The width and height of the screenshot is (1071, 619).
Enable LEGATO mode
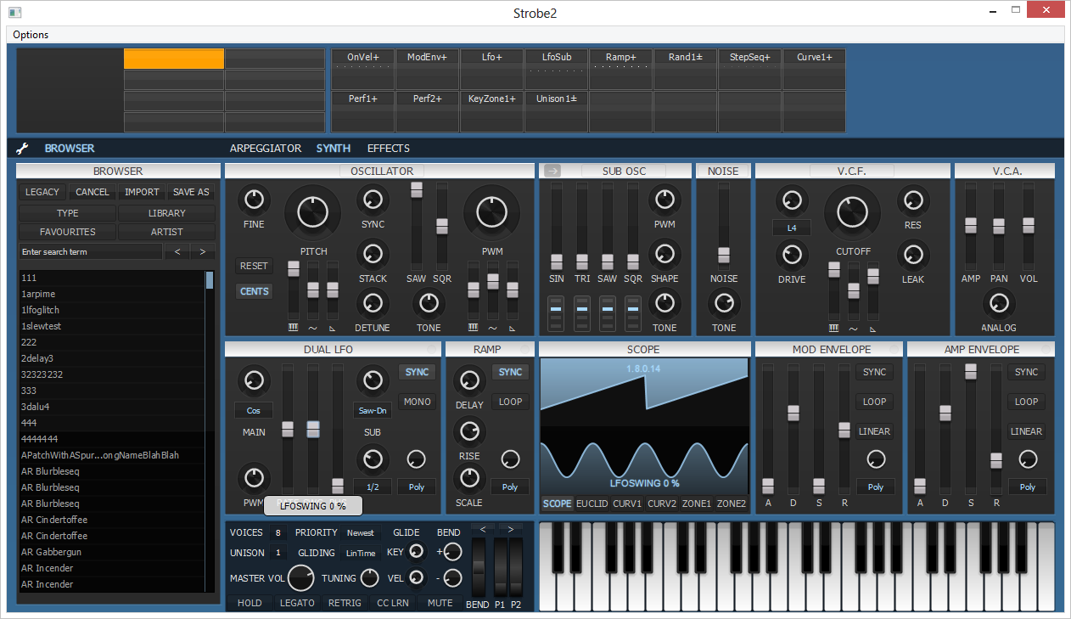tap(297, 603)
